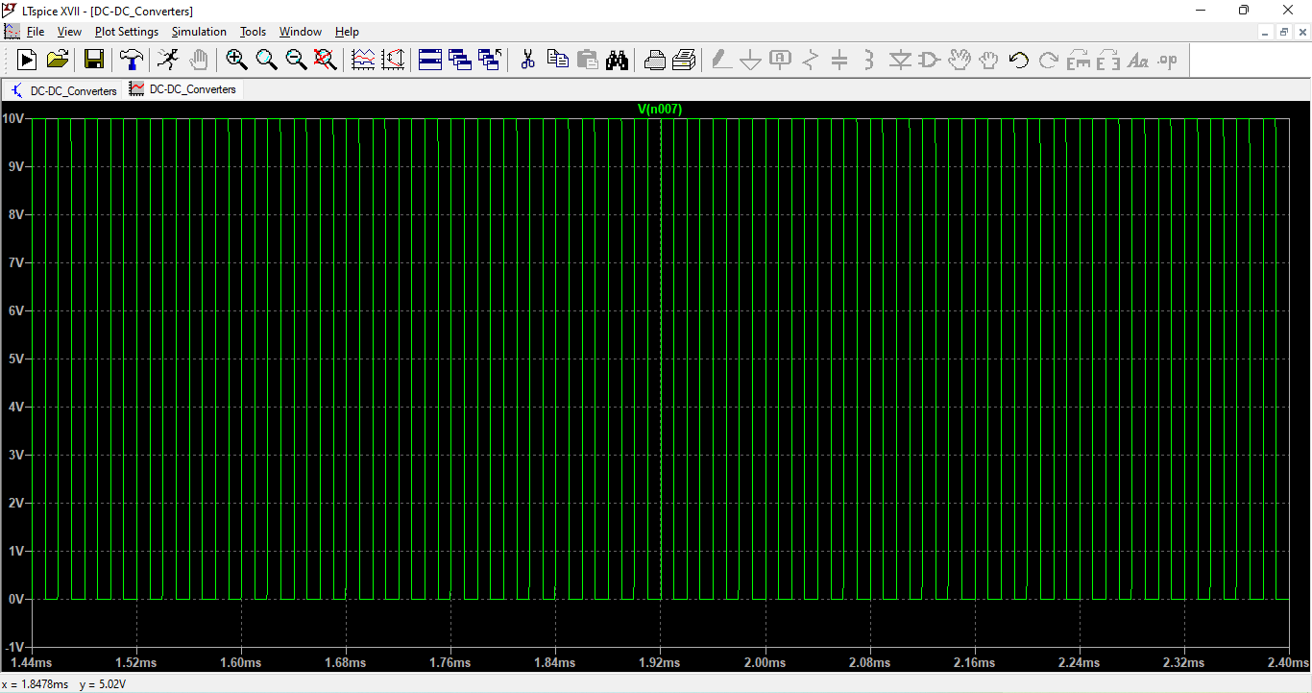Cascade windows with the cascade icon

pos(460,61)
